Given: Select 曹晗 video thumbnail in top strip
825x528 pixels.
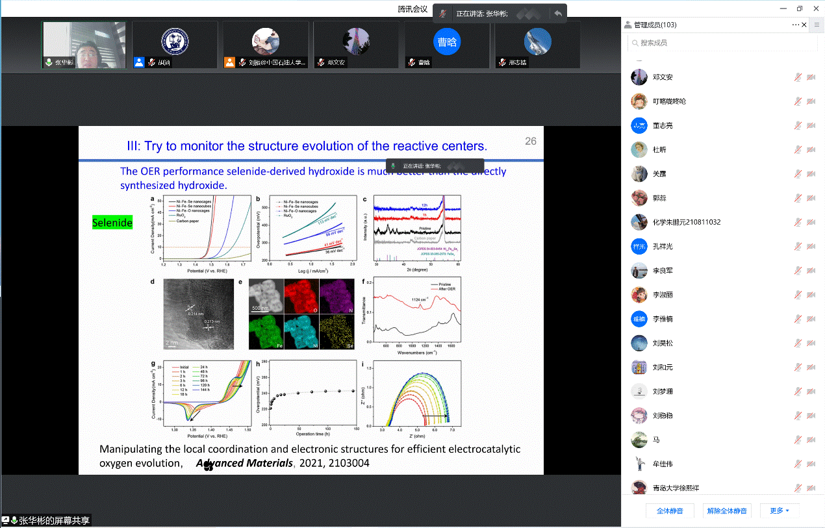Looking at the screenshot, I should click(446, 44).
